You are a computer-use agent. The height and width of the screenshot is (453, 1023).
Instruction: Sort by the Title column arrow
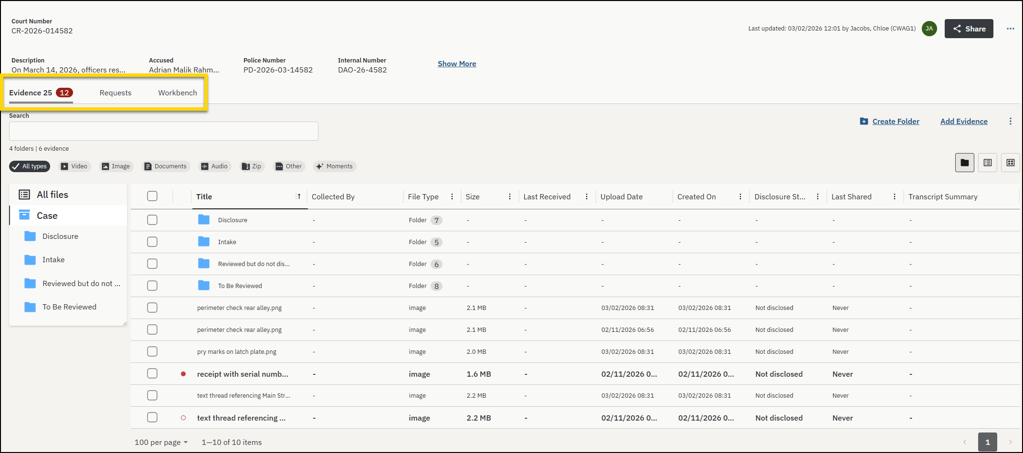click(297, 196)
